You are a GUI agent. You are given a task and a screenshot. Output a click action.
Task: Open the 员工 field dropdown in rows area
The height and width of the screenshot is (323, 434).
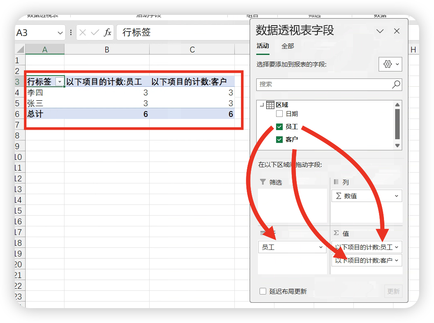click(321, 247)
